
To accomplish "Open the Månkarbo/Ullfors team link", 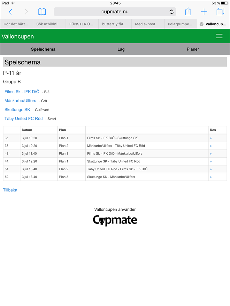I will (20, 101).
